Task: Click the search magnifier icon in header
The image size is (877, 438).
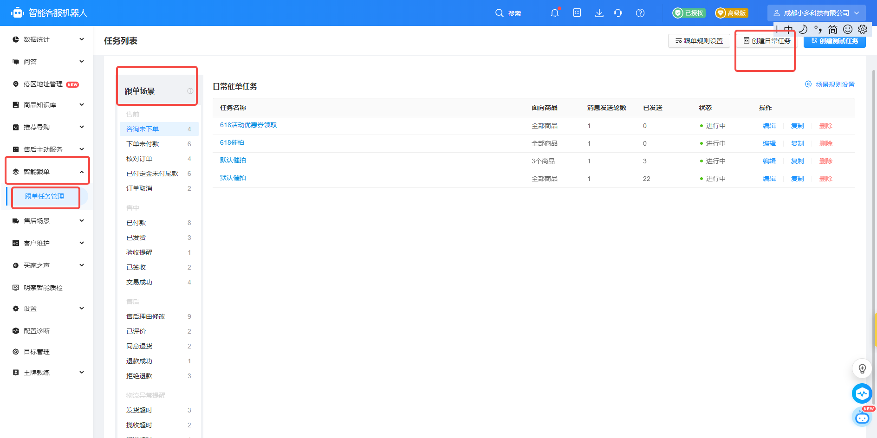Action: tap(499, 13)
